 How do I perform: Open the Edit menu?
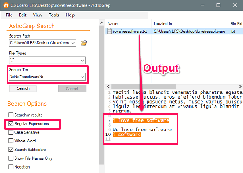(x=23, y=15)
